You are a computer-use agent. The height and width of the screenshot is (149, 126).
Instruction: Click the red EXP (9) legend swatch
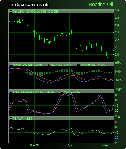49,65
